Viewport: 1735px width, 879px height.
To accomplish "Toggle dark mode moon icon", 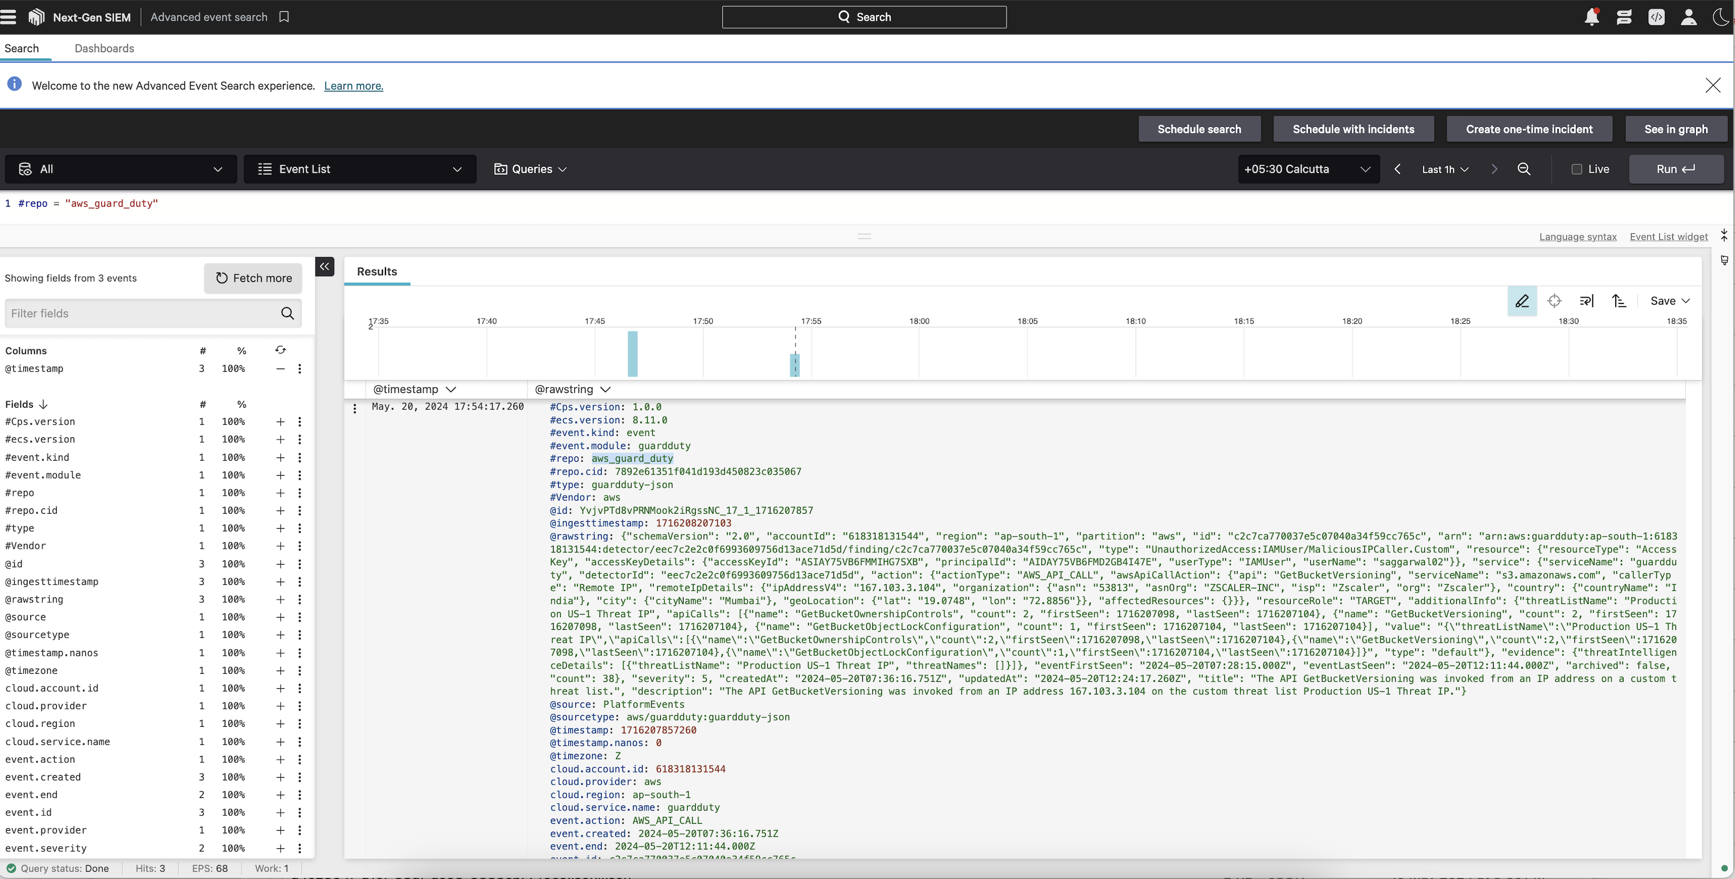I will click(1721, 17).
